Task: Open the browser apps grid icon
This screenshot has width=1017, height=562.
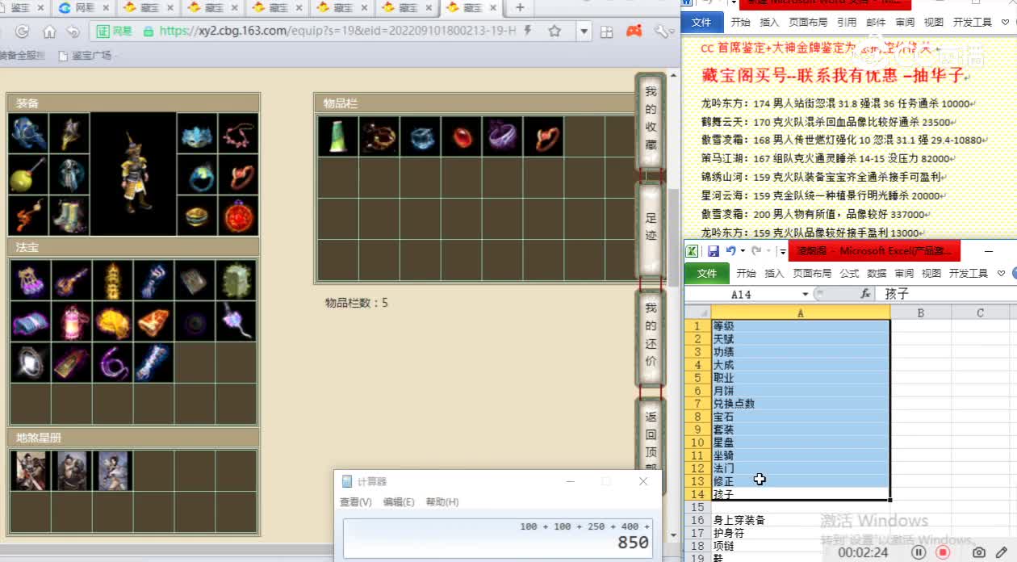Action: tap(607, 31)
